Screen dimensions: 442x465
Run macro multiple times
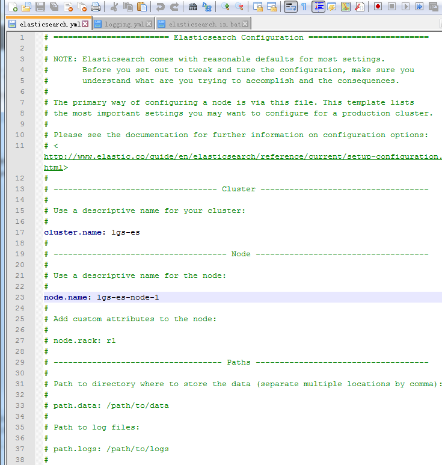(x=419, y=7)
